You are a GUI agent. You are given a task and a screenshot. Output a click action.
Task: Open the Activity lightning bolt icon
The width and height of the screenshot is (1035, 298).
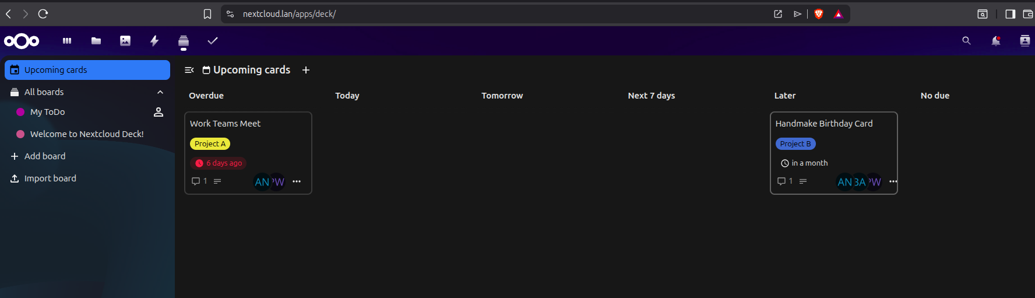pos(154,41)
